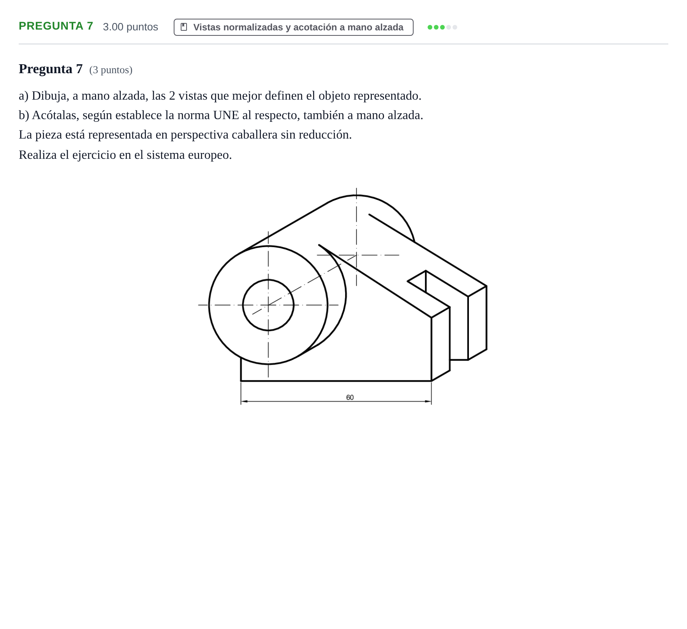Click the bold 'Pregunta 7' heading

(51, 69)
